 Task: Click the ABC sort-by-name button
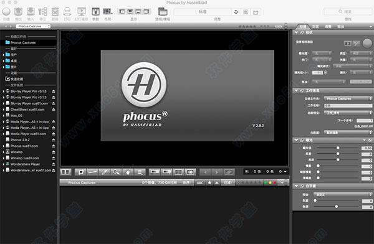pyautogui.click(x=200, y=182)
